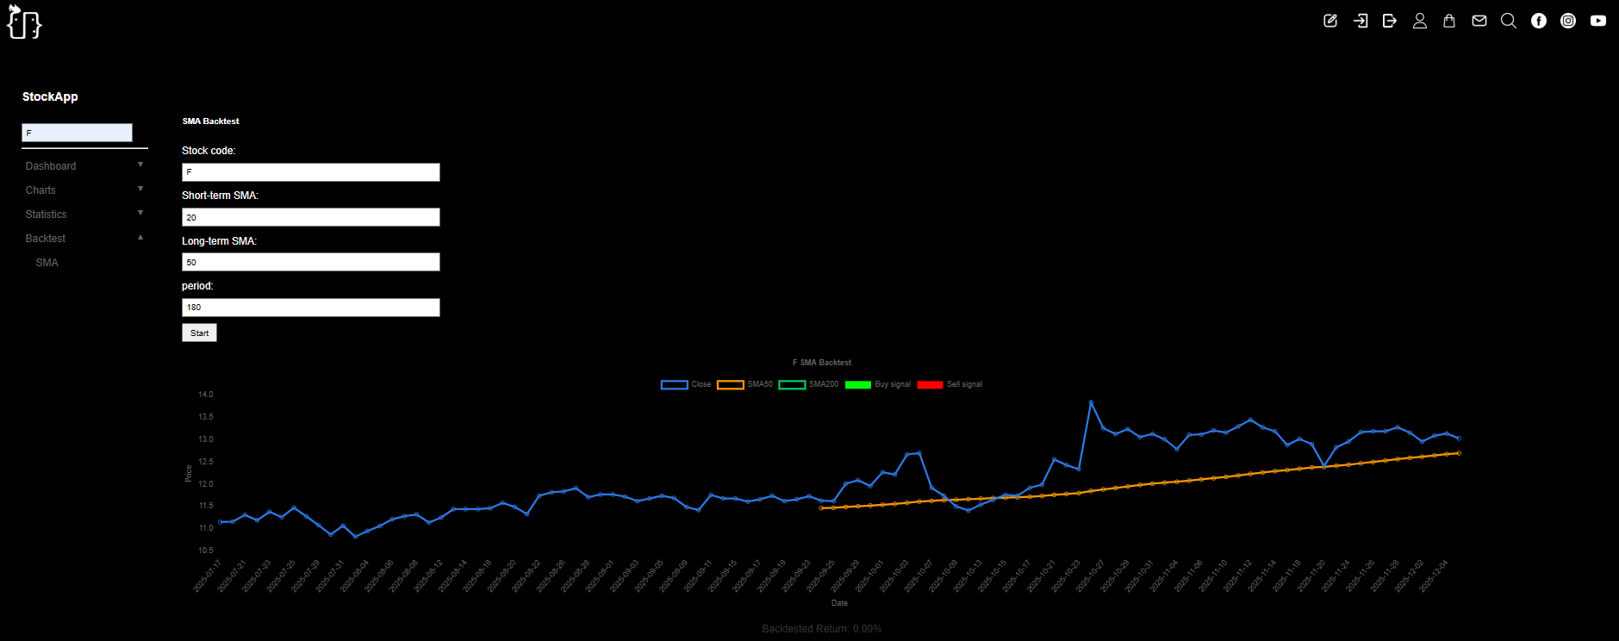This screenshot has width=1619, height=641.
Task: Click the edit/compose pencil icon
Action: (1330, 21)
